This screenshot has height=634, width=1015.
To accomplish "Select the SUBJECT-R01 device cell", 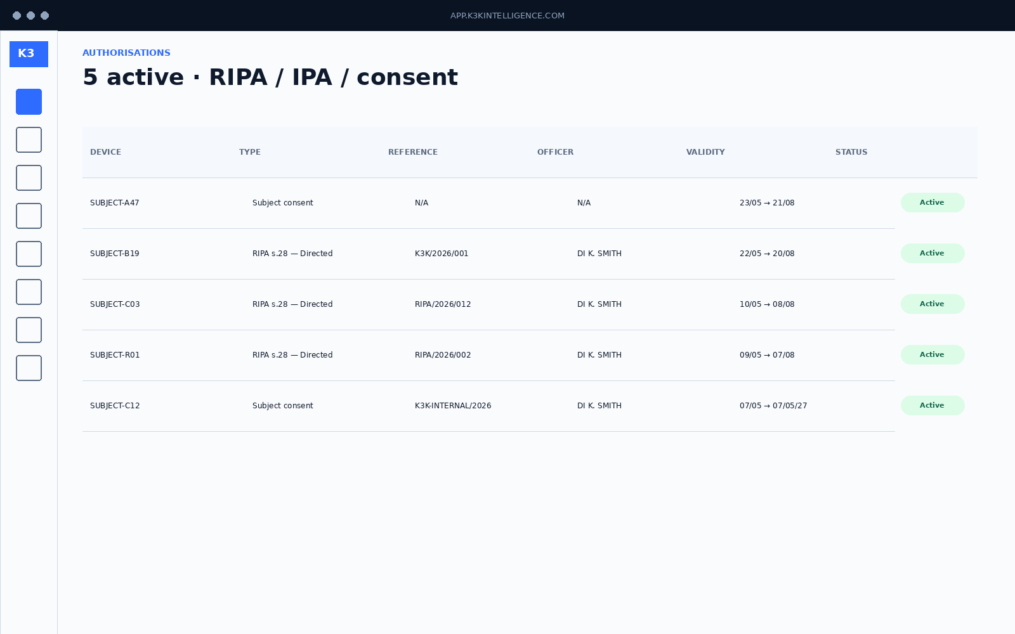I will coord(115,355).
